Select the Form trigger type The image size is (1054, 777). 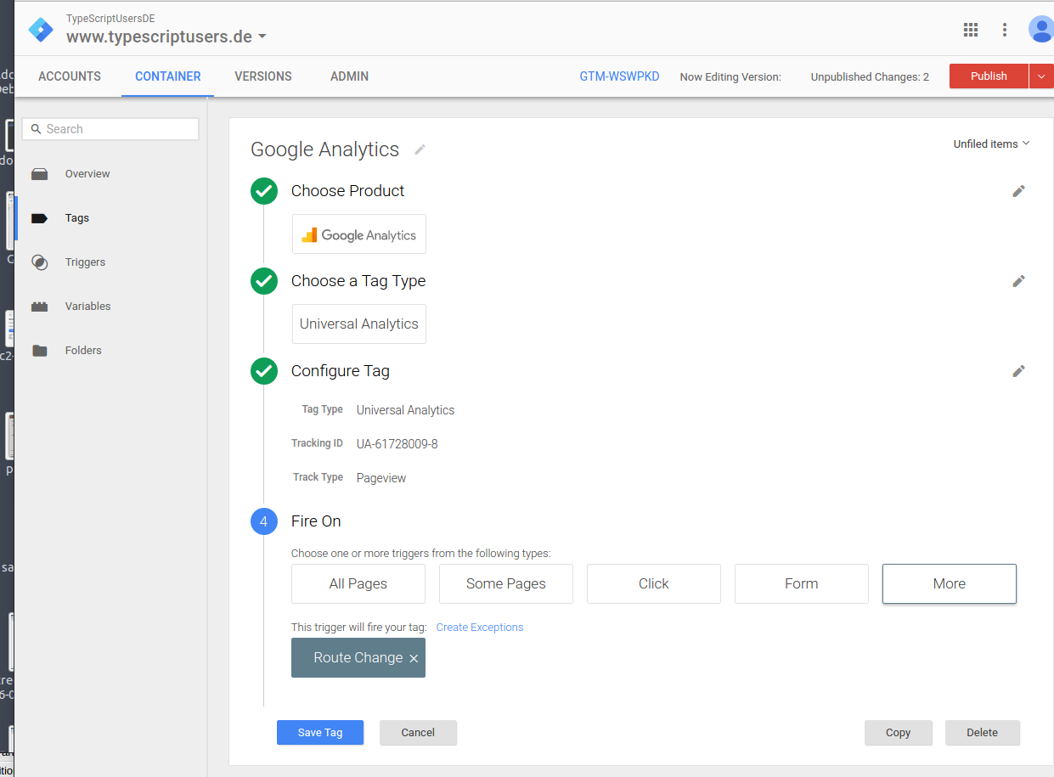(802, 583)
